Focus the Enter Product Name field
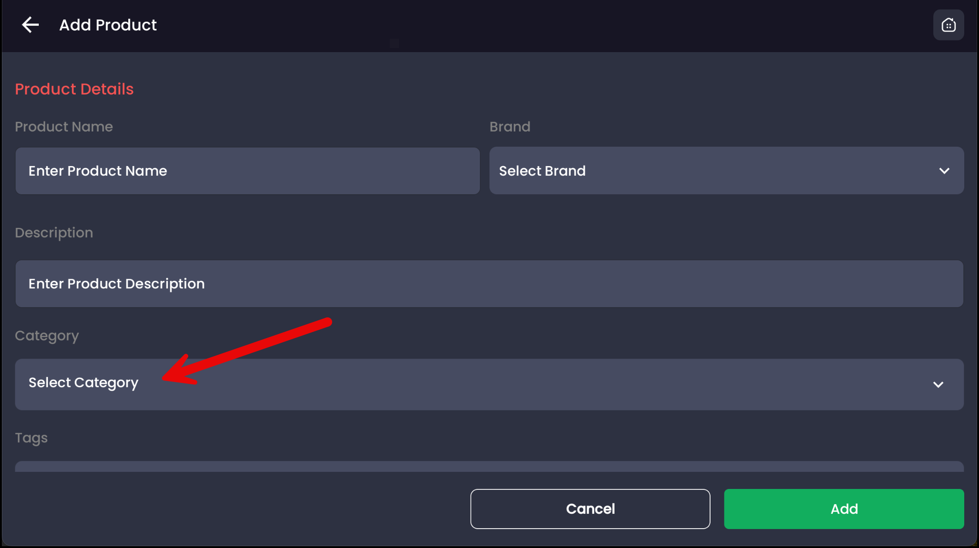The height and width of the screenshot is (548, 979). 247,171
